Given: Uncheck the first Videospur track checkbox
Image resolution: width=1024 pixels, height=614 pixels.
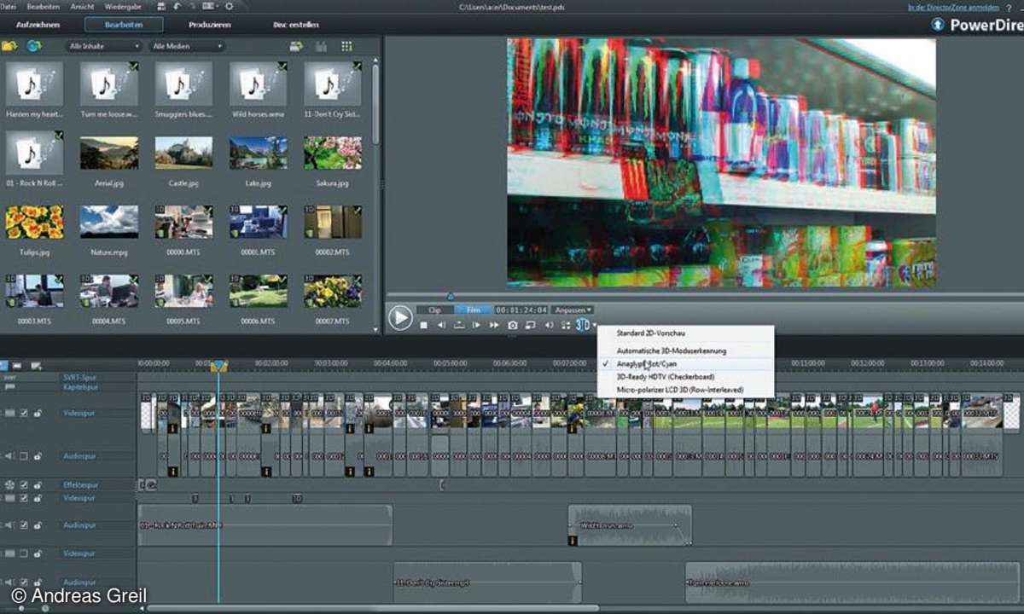Looking at the screenshot, I should click(24, 413).
